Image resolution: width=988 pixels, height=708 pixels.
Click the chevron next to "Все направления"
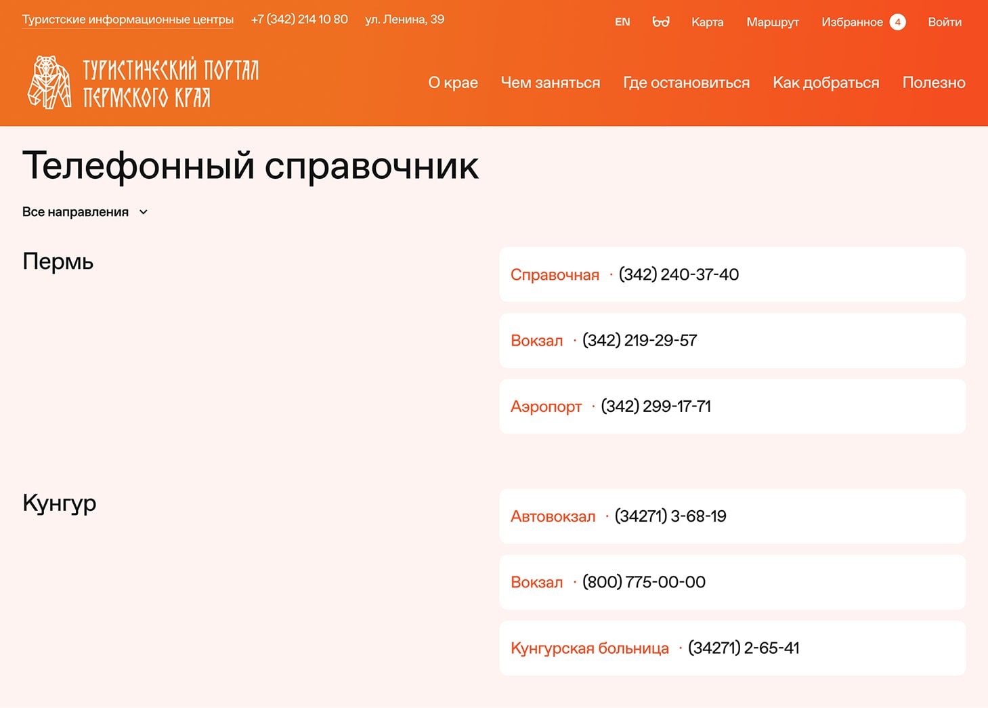point(144,212)
